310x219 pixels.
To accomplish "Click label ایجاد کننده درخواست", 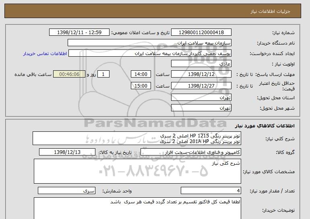I will tap(272, 54).
